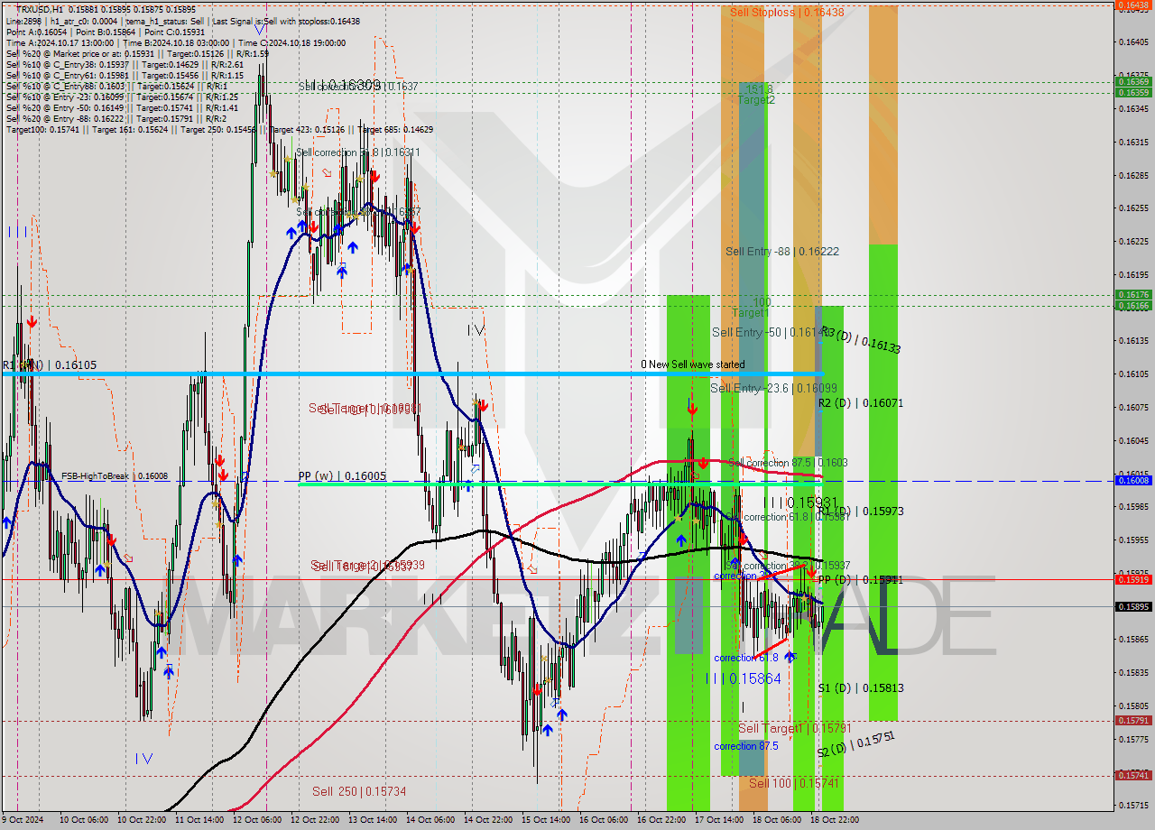This screenshot has height=830, width=1155.
Task: Select the red 0.15741 price tag
Action: pyautogui.click(x=1133, y=776)
